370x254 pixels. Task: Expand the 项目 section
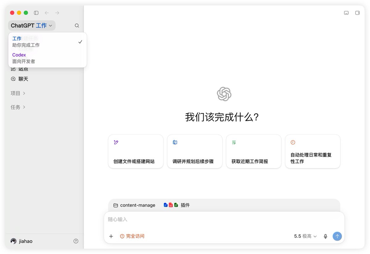(18, 93)
